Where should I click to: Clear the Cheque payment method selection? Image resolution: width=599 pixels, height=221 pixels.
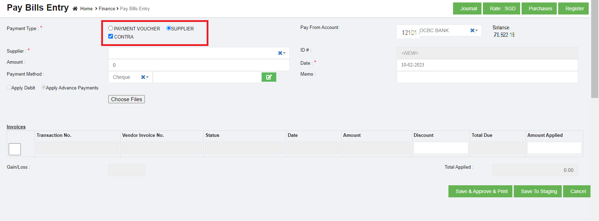tap(143, 77)
